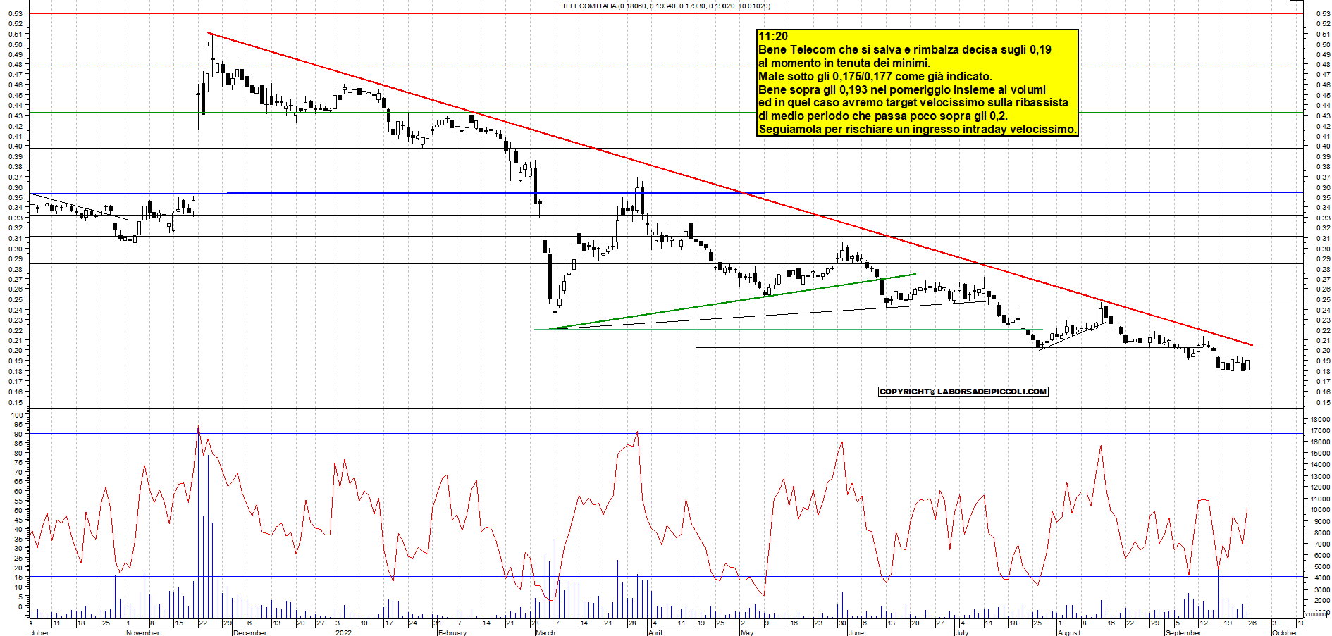Click the May label on the time axis
Screen dimensions: 1332x636
tap(747, 632)
